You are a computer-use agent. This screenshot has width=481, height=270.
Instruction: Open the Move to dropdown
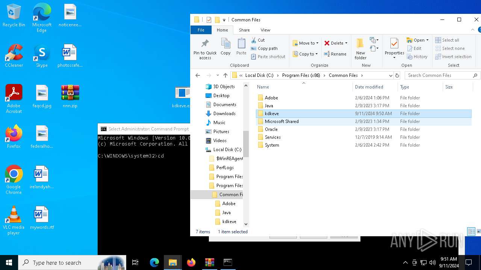coord(306,43)
